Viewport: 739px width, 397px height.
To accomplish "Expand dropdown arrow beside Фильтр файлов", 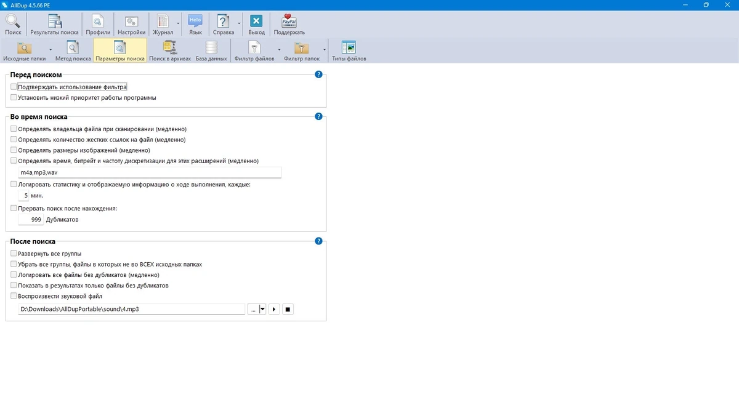I will click(x=279, y=49).
